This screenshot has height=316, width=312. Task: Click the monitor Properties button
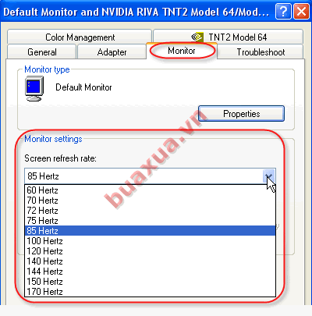pos(241,114)
